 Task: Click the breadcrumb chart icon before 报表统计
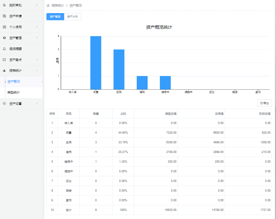(x=48, y=6)
